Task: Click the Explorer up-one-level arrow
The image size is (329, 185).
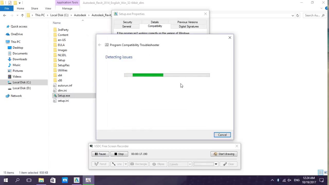Action: (22, 15)
